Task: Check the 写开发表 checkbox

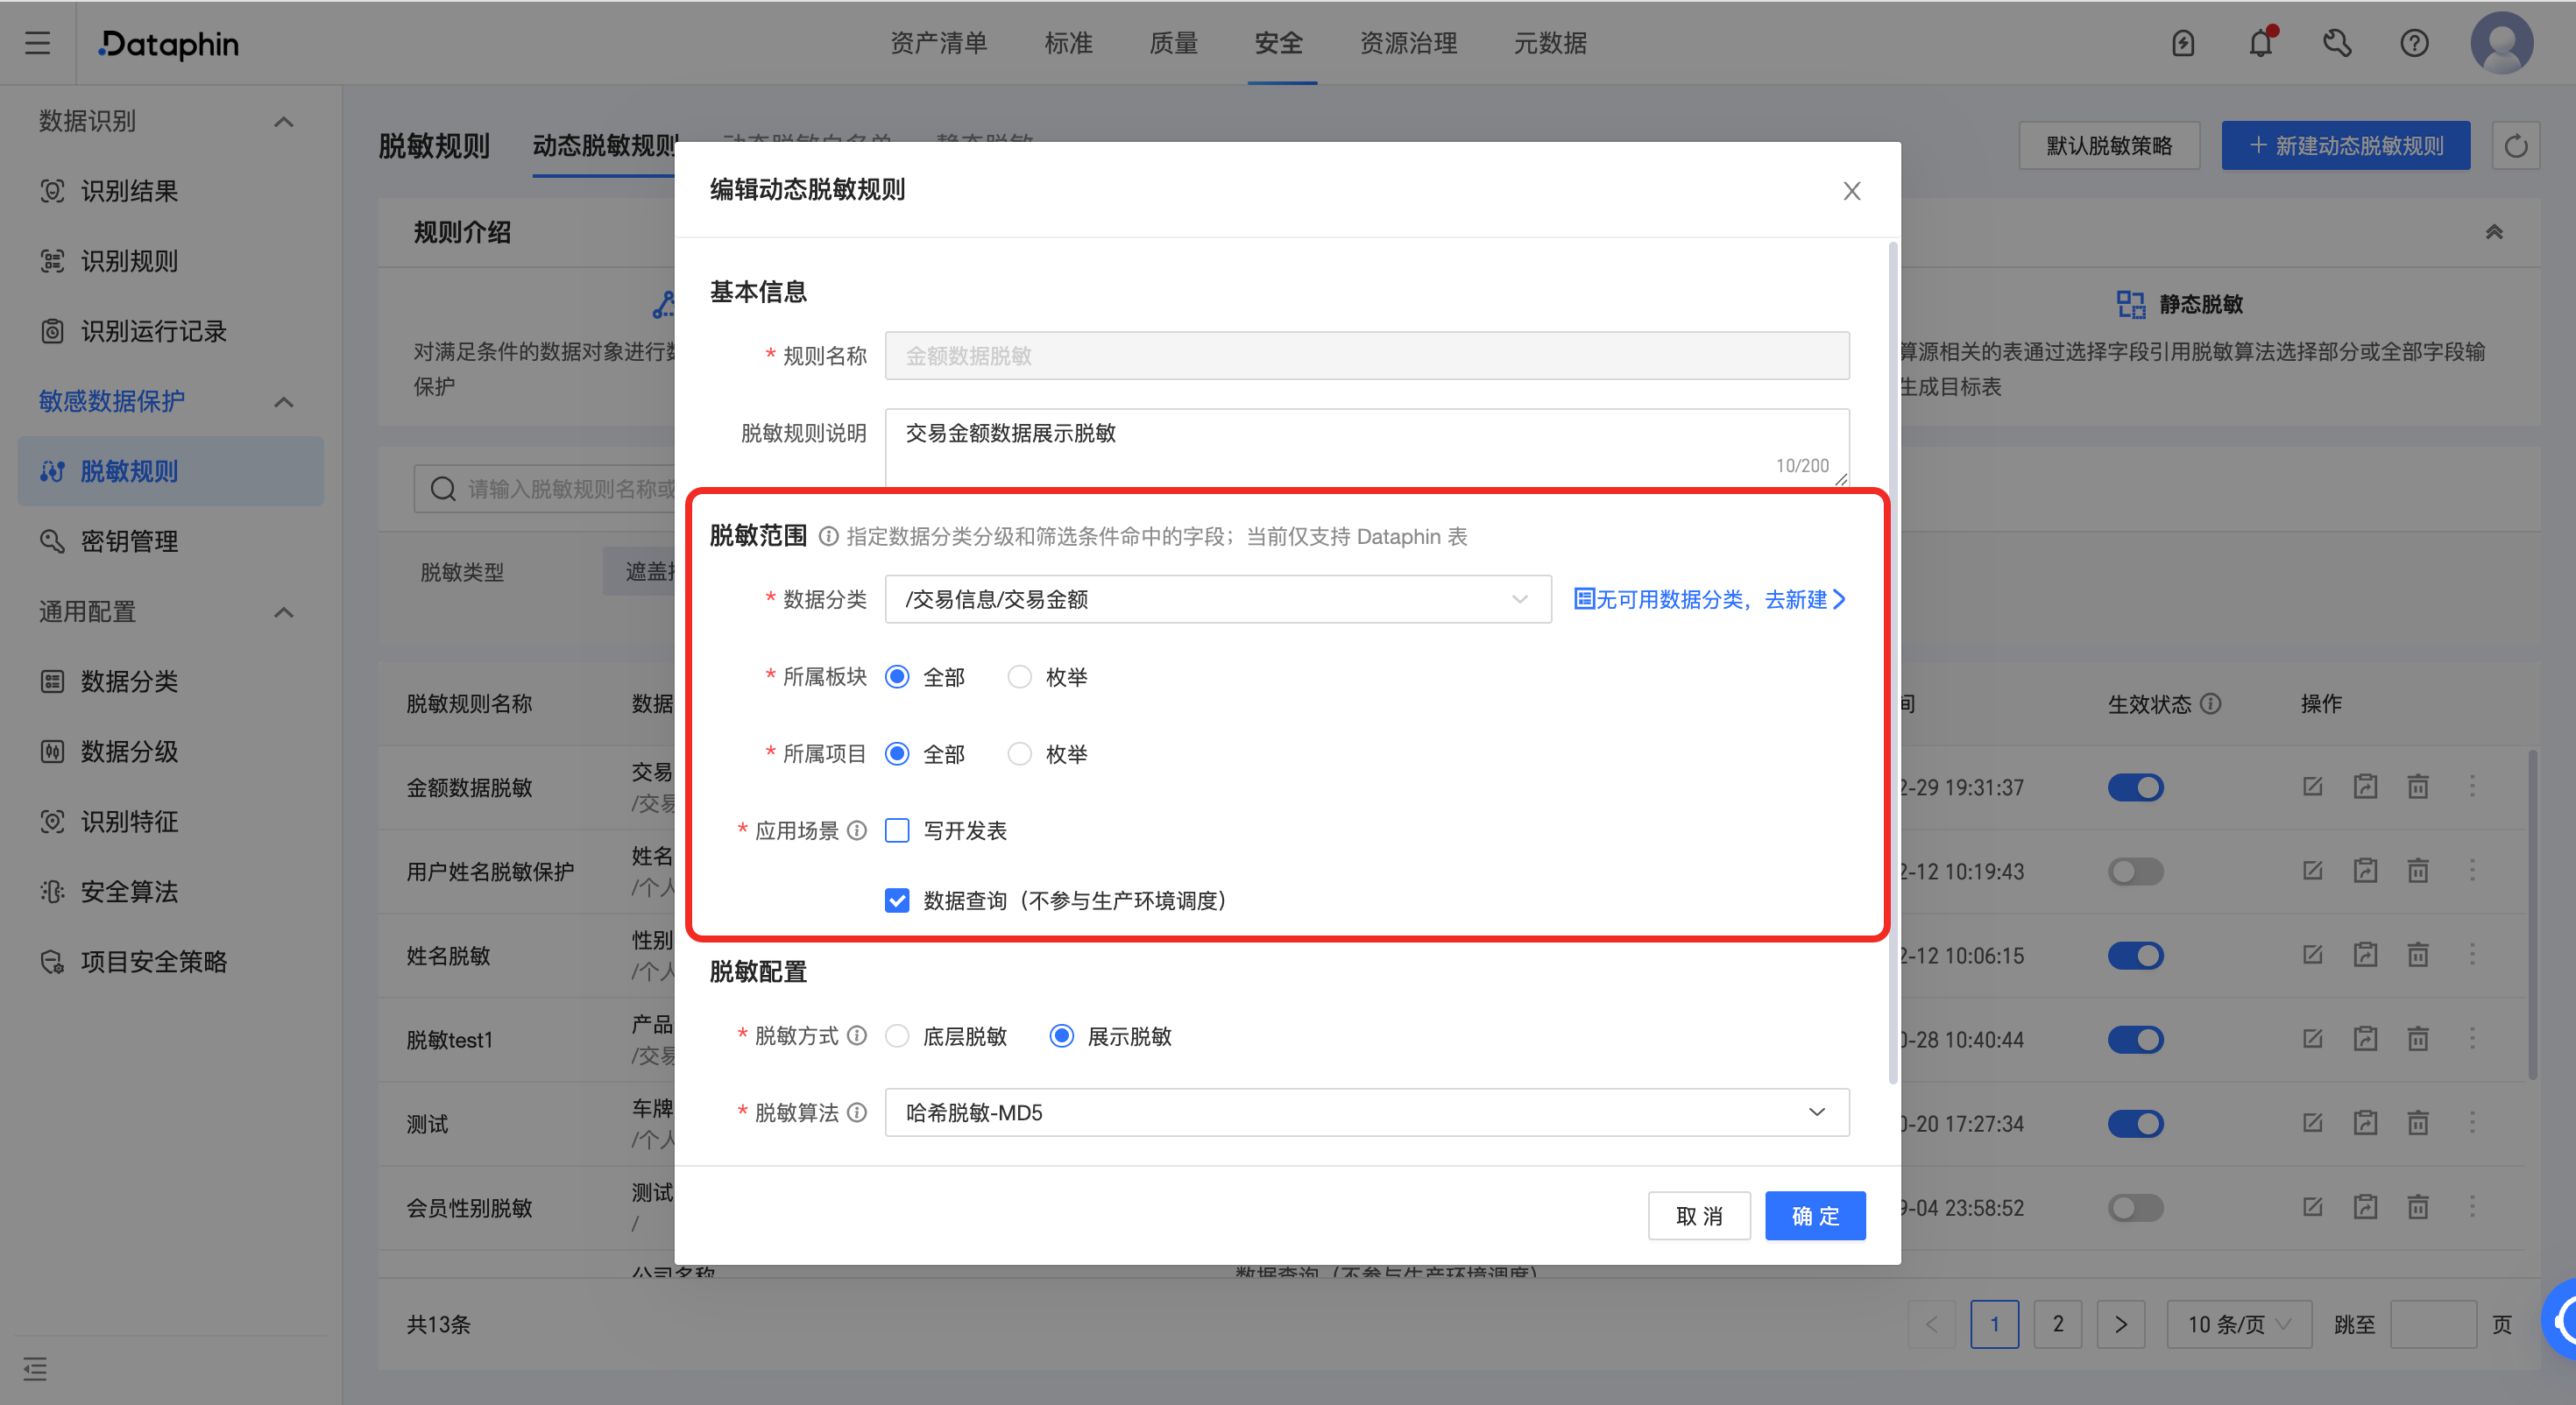Action: [x=897, y=830]
